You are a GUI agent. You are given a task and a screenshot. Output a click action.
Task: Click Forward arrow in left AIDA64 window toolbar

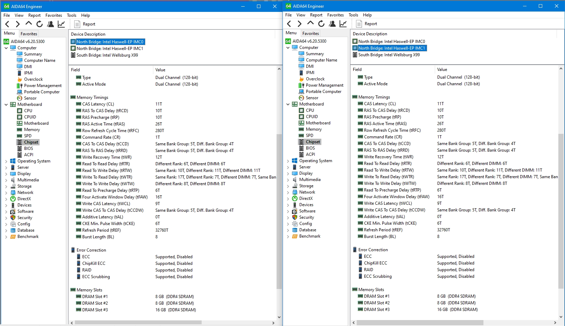coord(18,24)
